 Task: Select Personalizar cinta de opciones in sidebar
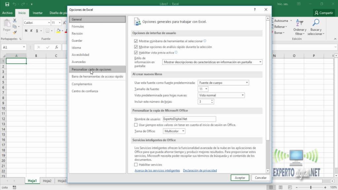(x=91, y=69)
